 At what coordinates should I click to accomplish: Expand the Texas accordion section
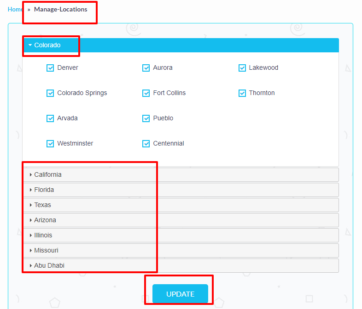pyautogui.click(x=42, y=205)
